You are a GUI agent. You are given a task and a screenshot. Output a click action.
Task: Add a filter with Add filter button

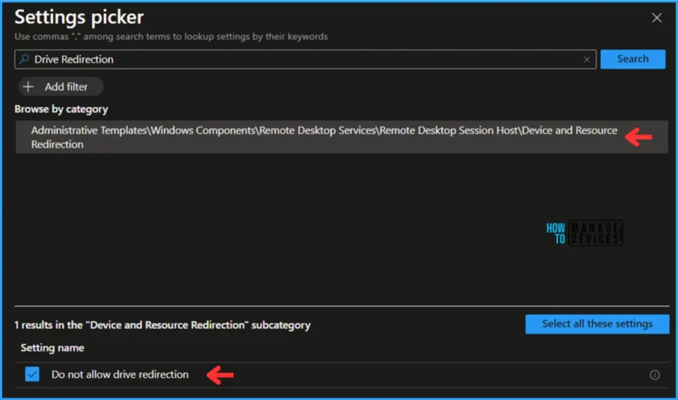60,87
